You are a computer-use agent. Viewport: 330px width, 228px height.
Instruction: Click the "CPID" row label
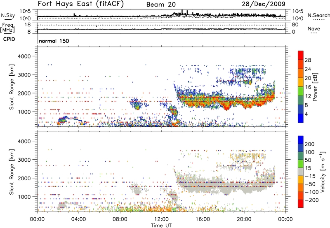coord(9,39)
